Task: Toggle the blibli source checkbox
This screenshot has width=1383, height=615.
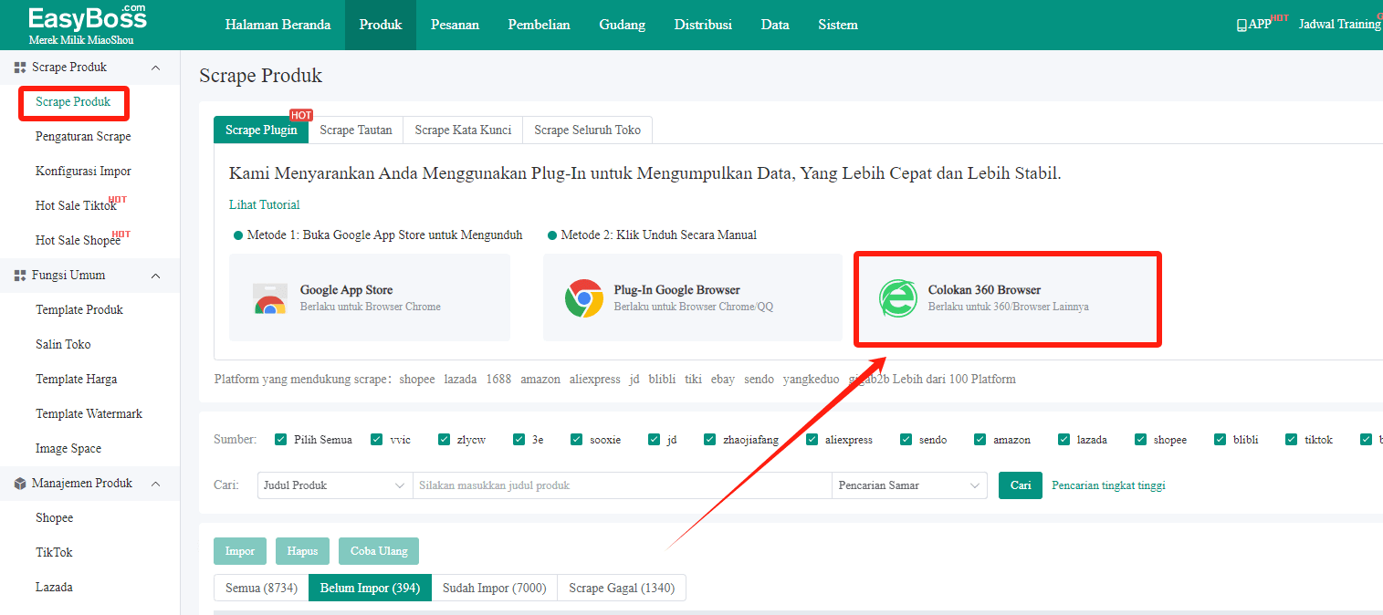Action: [1221, 440]
